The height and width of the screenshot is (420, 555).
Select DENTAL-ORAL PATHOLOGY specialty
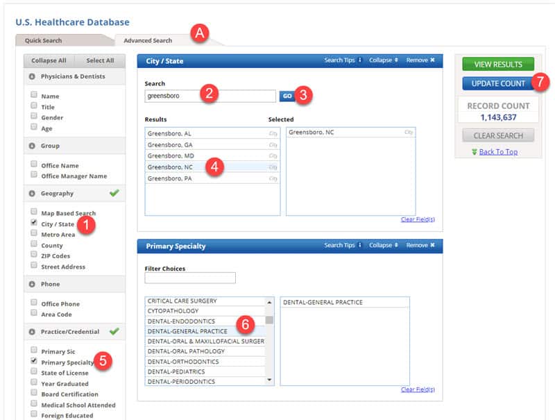tap(205, 351)
